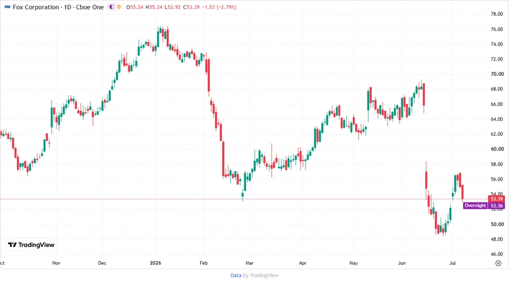Click the 64.00 price axis label
This screenshot has height=282, width=509.
pyautogui.click(x=497, y=119)
